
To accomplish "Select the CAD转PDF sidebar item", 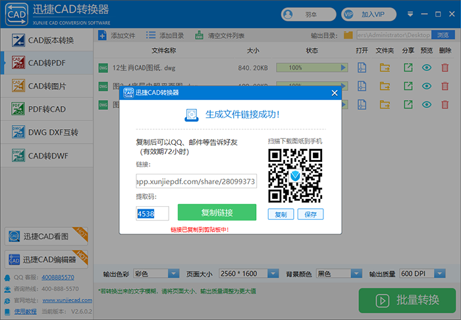I will (x=47, y=63).
